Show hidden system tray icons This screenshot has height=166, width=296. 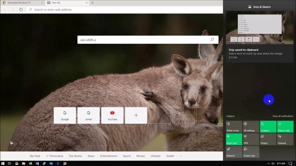[x=268, y=163]
